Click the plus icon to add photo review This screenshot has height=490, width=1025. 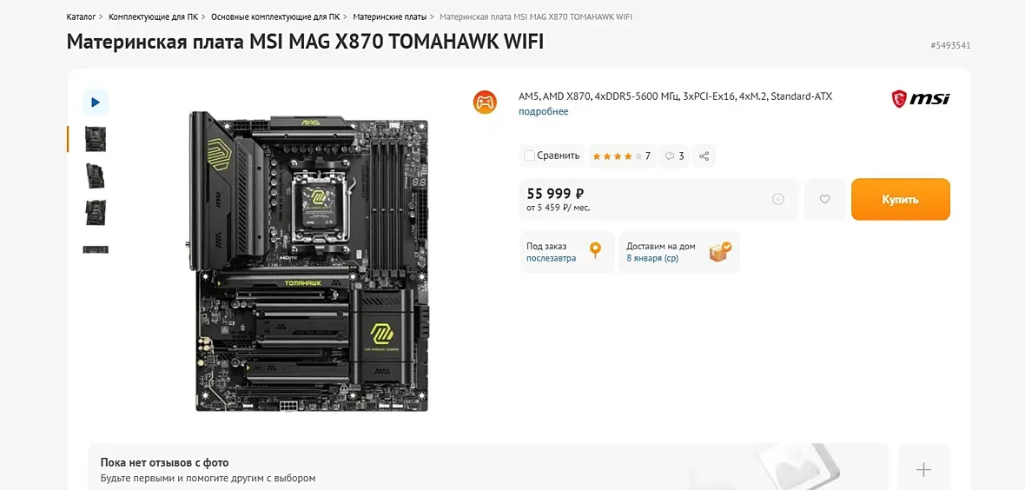click(923, 469)
